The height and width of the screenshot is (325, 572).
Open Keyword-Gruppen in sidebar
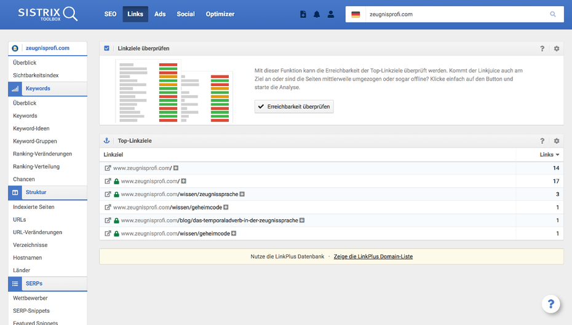(x=34, y=141)
